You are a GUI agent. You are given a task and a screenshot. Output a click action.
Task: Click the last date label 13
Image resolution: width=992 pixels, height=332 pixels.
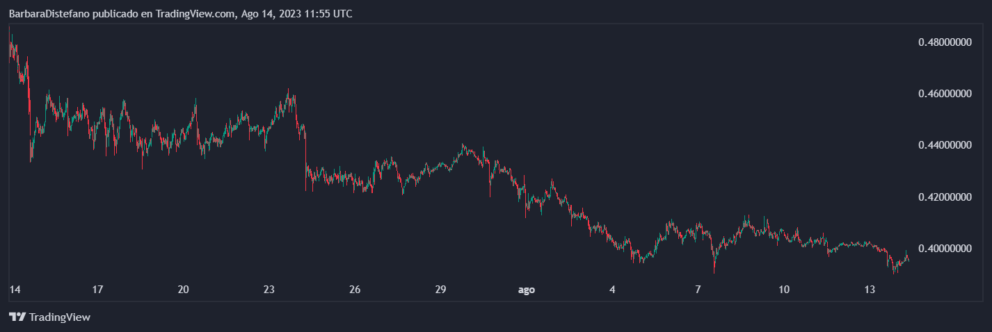[x=870, y=290]
